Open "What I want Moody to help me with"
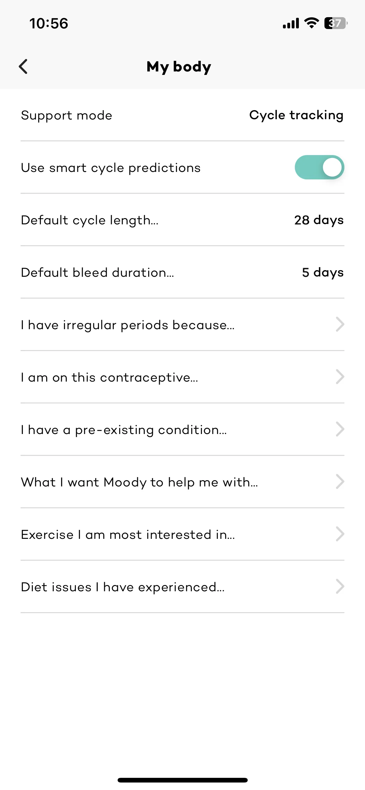Image resolution: width=365 pixels, height=790 pixels. click(139, 482)
